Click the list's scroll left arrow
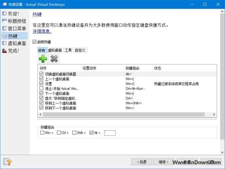Image resolution: width=225 pixels, height=169 pixels. click(40, 115)
